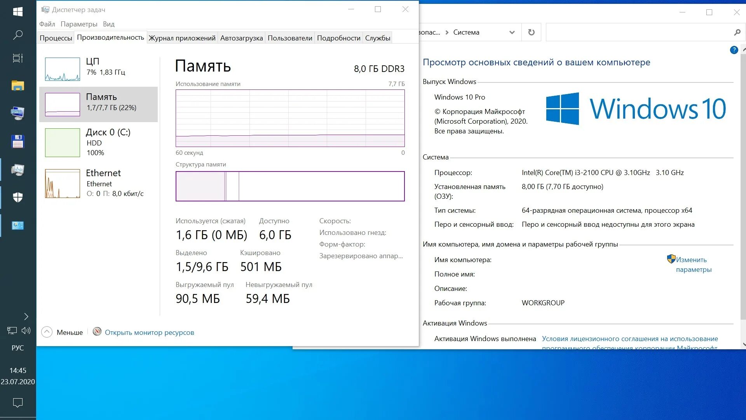Screen dimensions: 746x420
Task: Click the volume speaker tray icon
Action: coord(26,331)
